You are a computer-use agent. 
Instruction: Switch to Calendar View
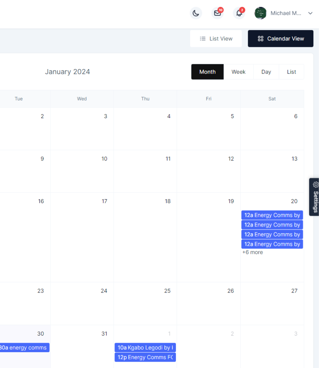click(x=281, y=38)
